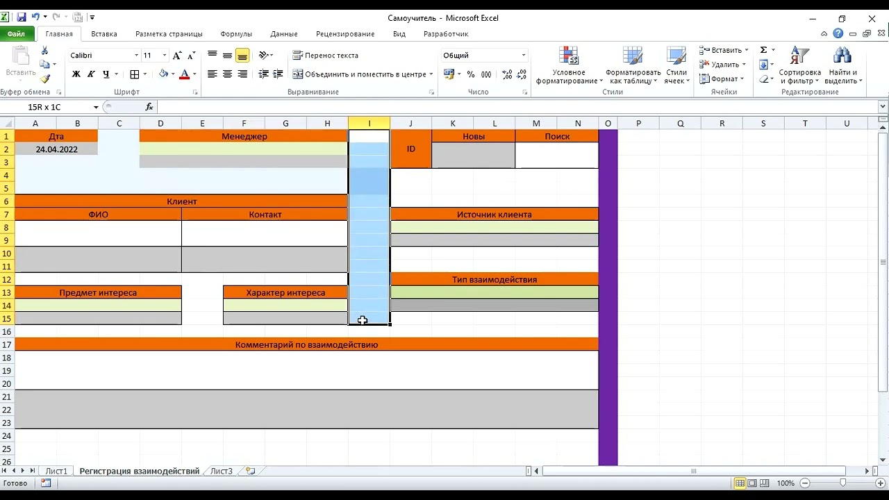Open Форматировать как таблицу gallery
This screenshot has height=500, width=889.
(x=633, y=66)
